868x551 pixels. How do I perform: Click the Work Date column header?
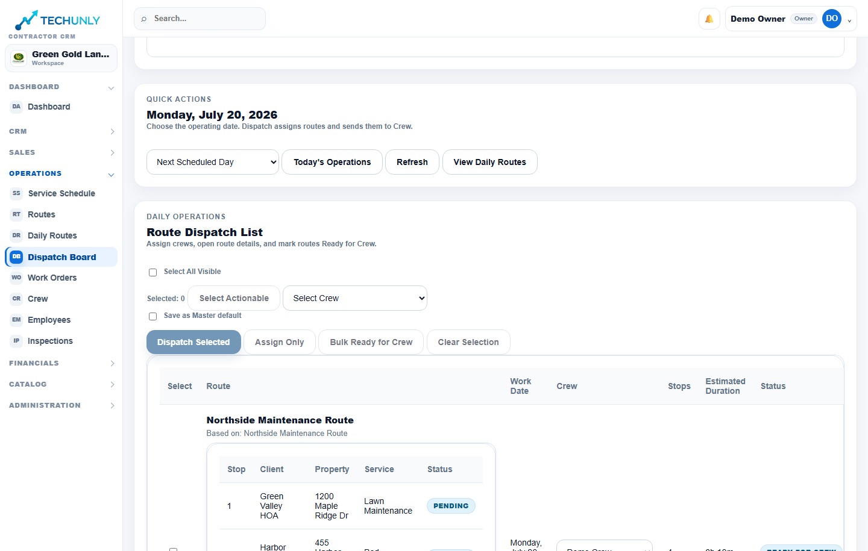[x=520, y=386]
